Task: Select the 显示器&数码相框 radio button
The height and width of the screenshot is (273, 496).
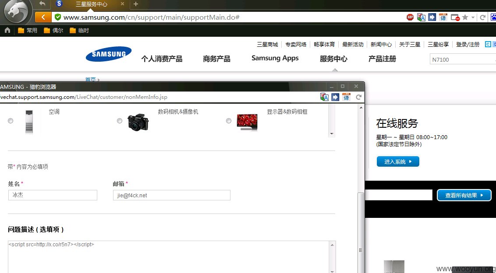Action: 229,121
